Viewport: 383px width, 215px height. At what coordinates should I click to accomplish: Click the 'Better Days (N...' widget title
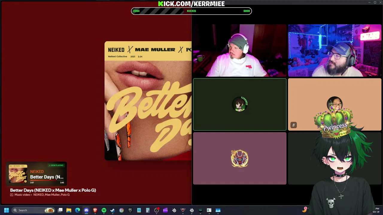[x=47, y=177]
